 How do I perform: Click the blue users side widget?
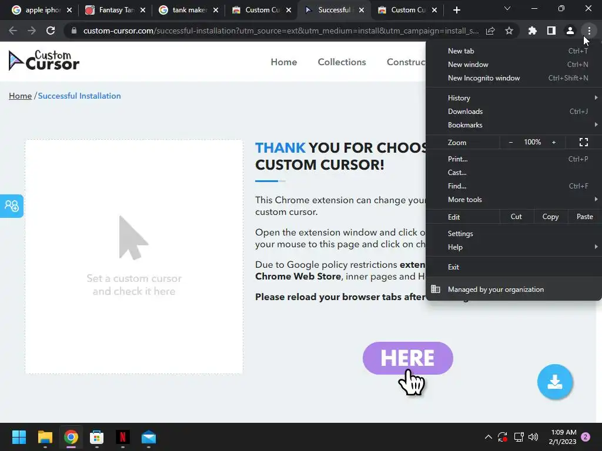coord(12,206)
